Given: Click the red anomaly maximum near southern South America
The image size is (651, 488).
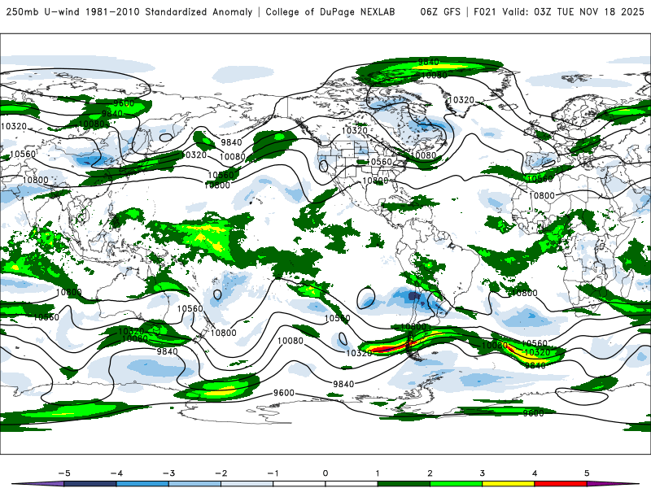Looking at the screenshot, I should [x=392, y=347].
